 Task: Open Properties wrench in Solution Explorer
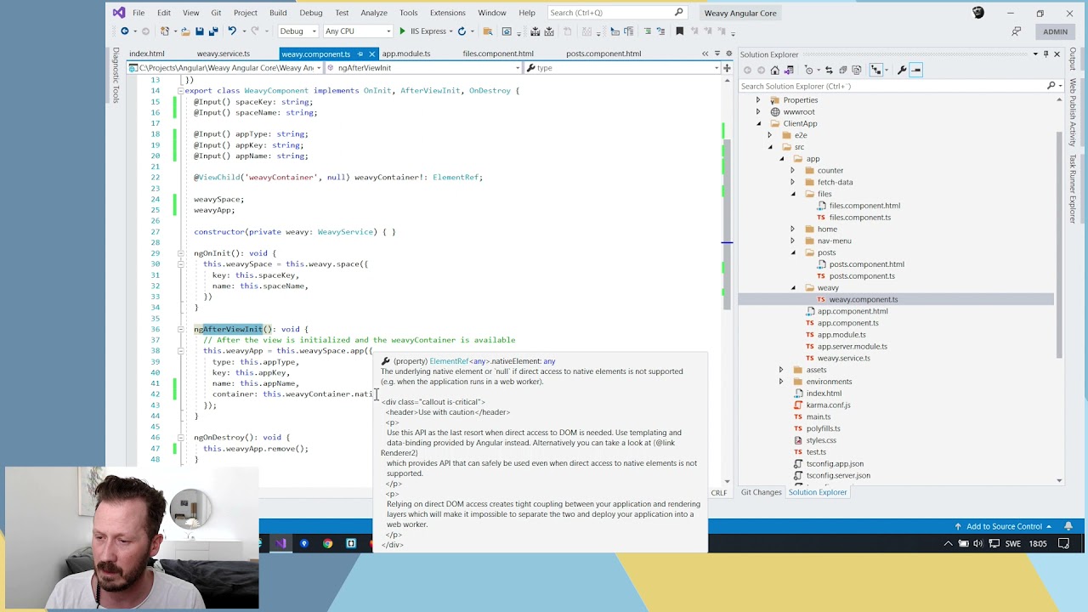(902, 70)
